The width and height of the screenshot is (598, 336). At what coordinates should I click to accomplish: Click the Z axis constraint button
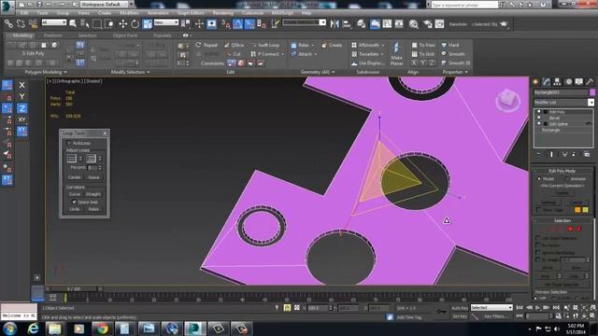[21, 108]
